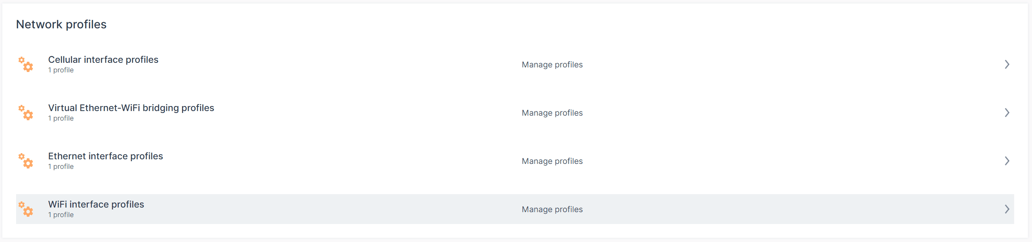Screen dimensions: 1032x242
Task: Click the "1 profile" count under WiFi interface
Action: (x=61, y=215)
